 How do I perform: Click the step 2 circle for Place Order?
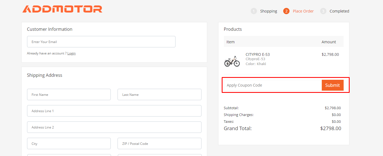[286, 11]
